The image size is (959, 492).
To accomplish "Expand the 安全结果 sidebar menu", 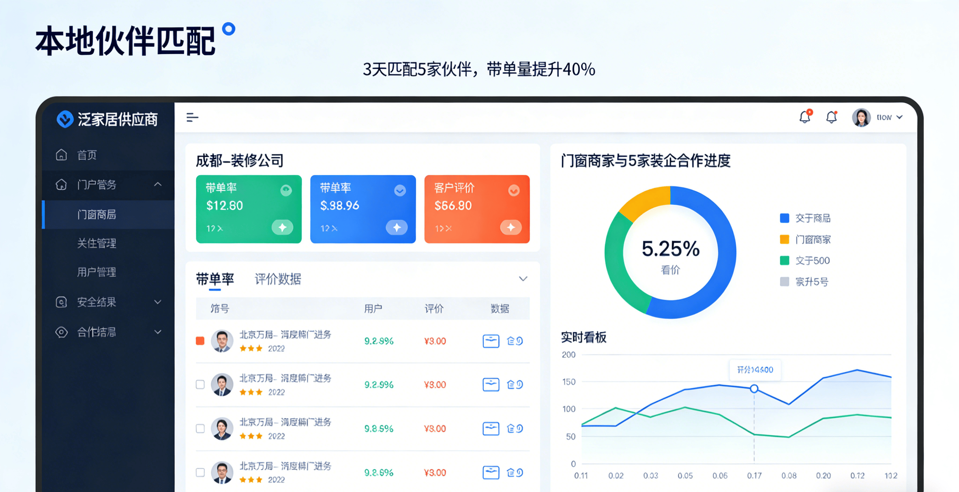I will (x=158, y=302).
